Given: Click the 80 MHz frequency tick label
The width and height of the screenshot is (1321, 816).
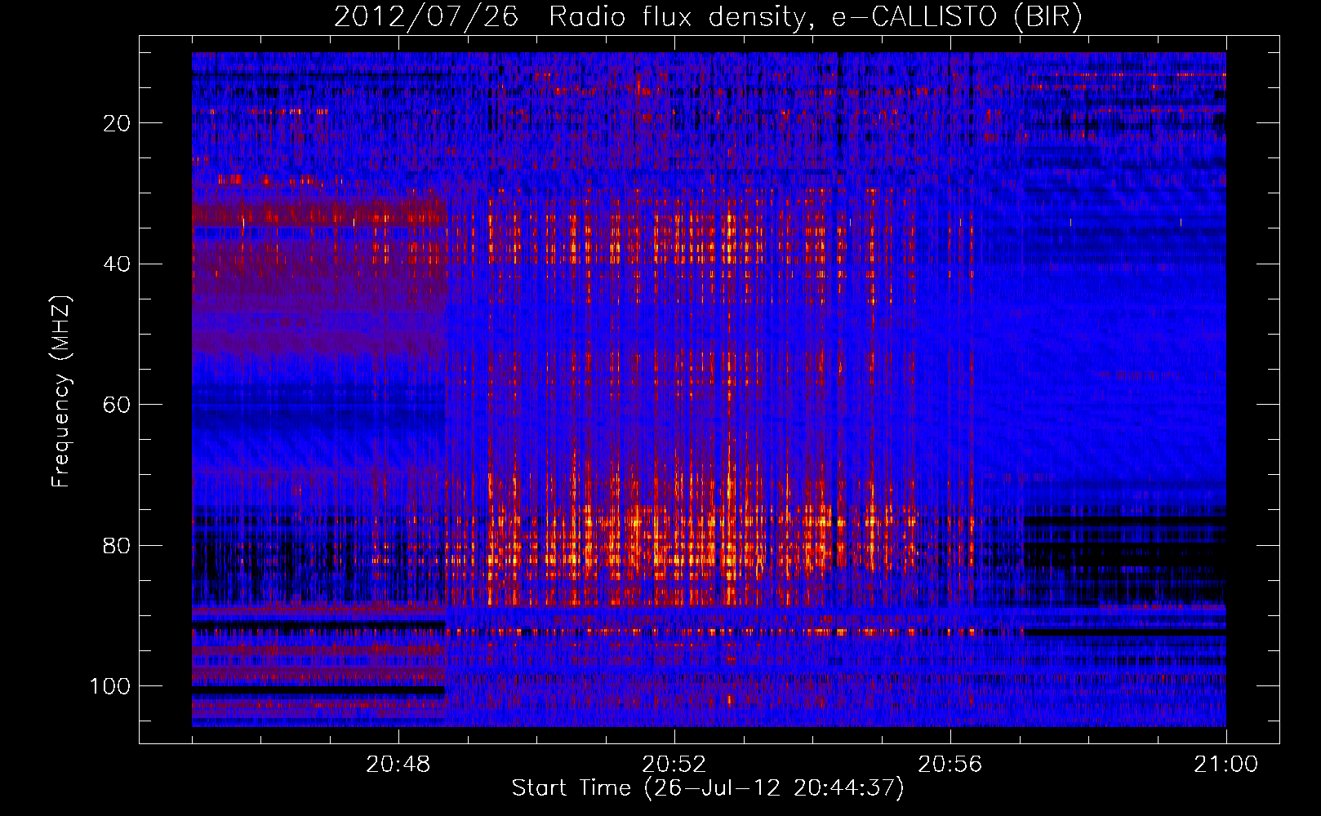Looking at the screenshot, I should click(x=117, y=546).
